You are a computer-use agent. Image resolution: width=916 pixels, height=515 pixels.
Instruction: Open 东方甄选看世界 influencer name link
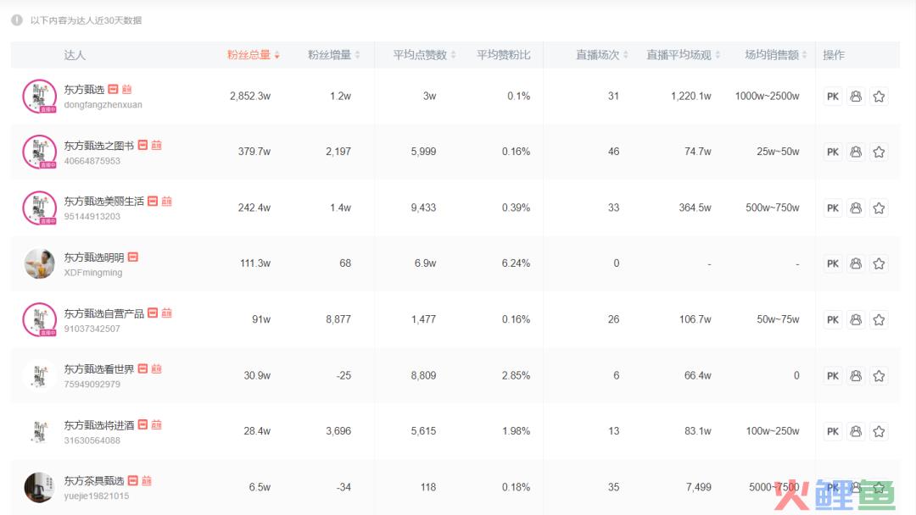(x=98, y=369)
